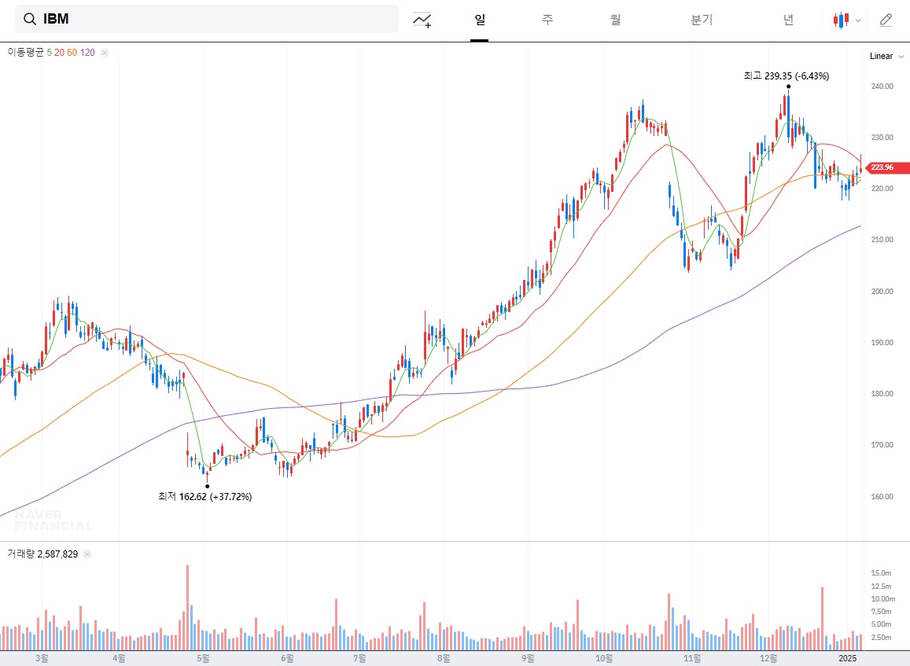Screen dimensions: 910x666
Task: Switch to the 월 (monthly) tab
Action: pos(616,20)
